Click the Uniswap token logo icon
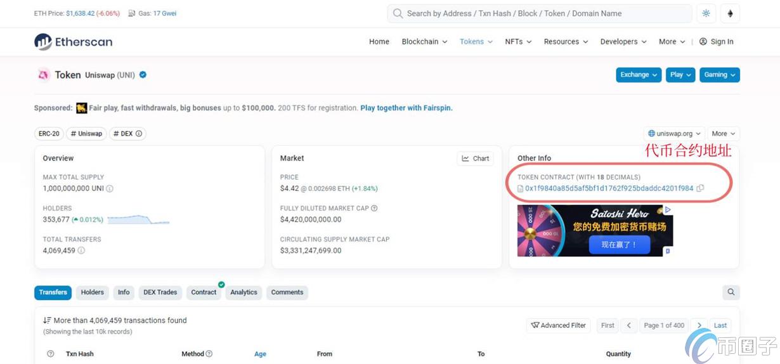Image resolution: width=780 pixels, height=364 pixels. click(43, 75)
